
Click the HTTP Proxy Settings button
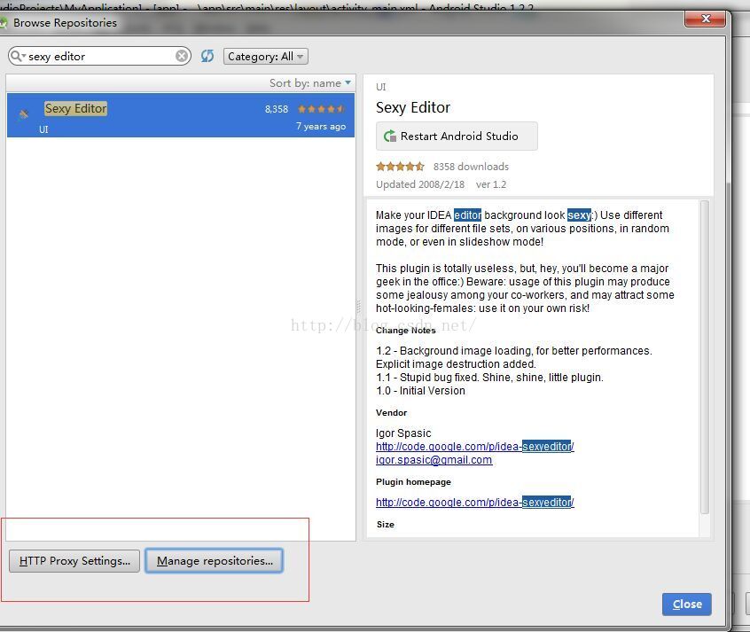coord(74,561)
